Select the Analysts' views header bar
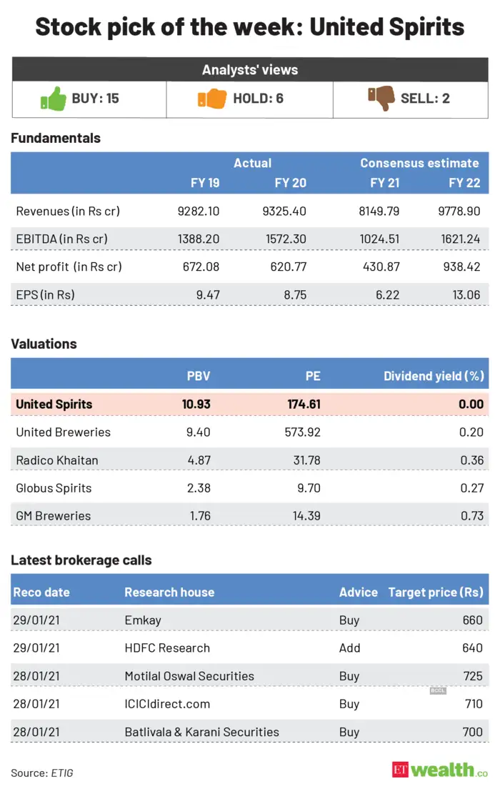 tap(250, 70)
